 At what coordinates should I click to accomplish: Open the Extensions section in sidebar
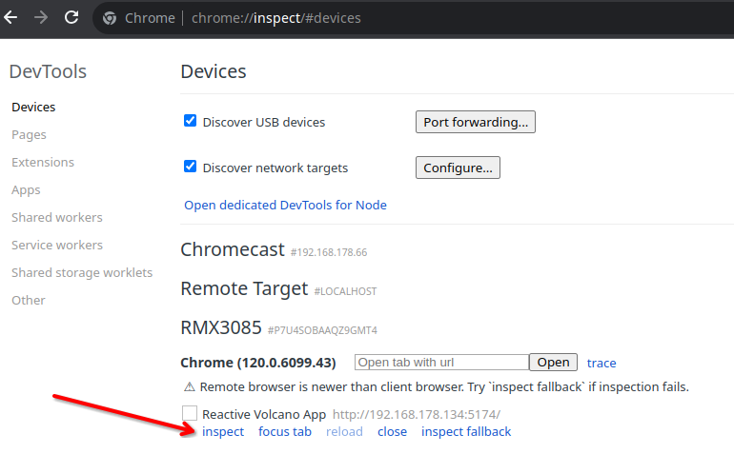click(x=43, y=162)
